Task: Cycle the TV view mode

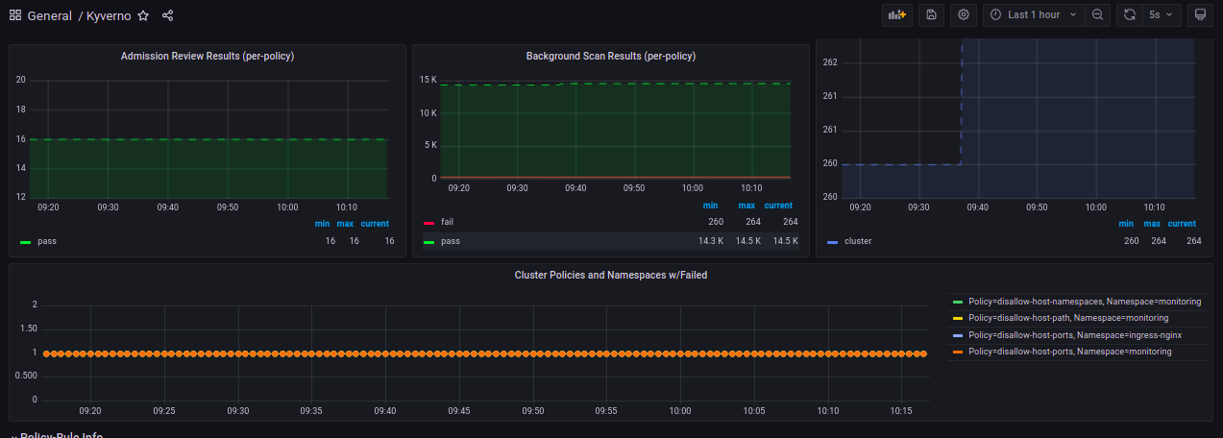Action: click(x=1200, y=15)
